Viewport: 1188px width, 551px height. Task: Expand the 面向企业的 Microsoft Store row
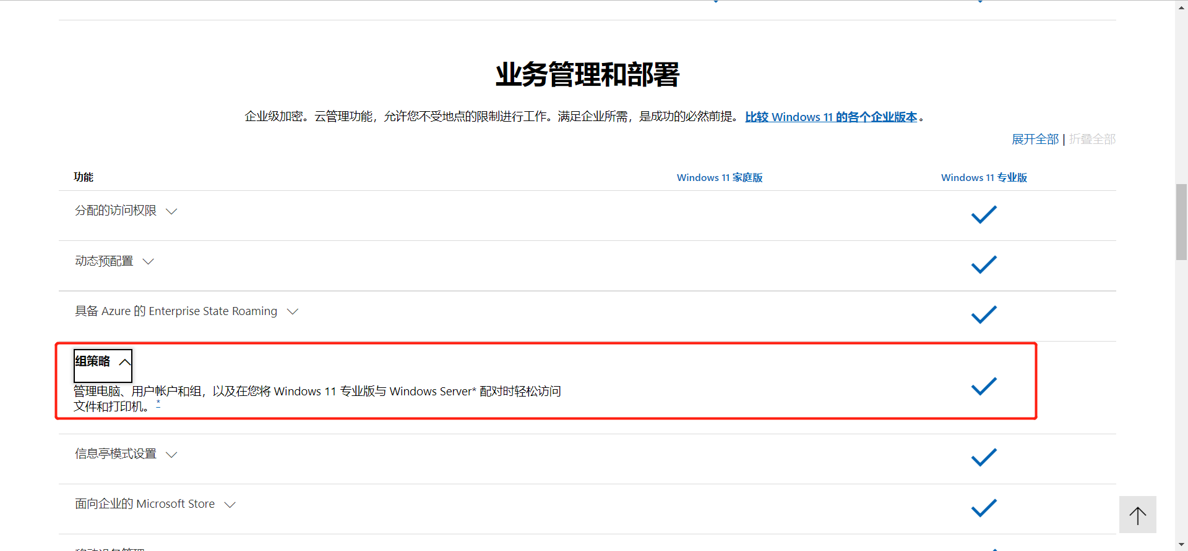pyautogui.click(x=155, y=504)
